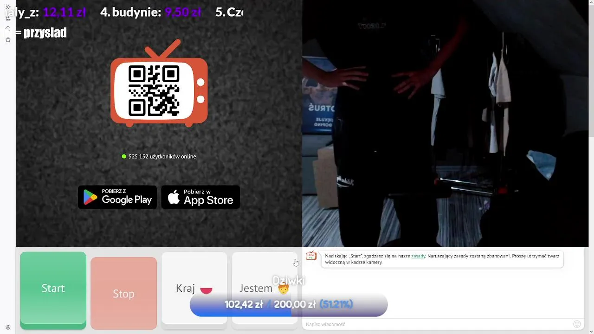The image size is (594, 334).
Task: Click the TV-shaped QR code logo
Action: tap(159, 83)
